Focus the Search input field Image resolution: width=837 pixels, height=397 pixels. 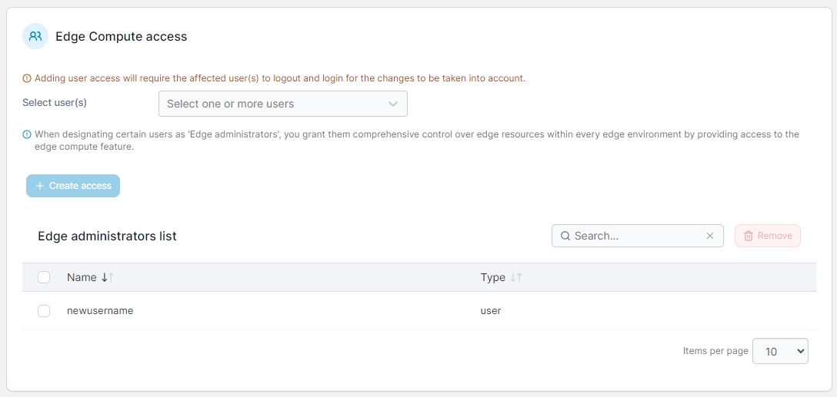pyautogui.click(x=635, y=236)
